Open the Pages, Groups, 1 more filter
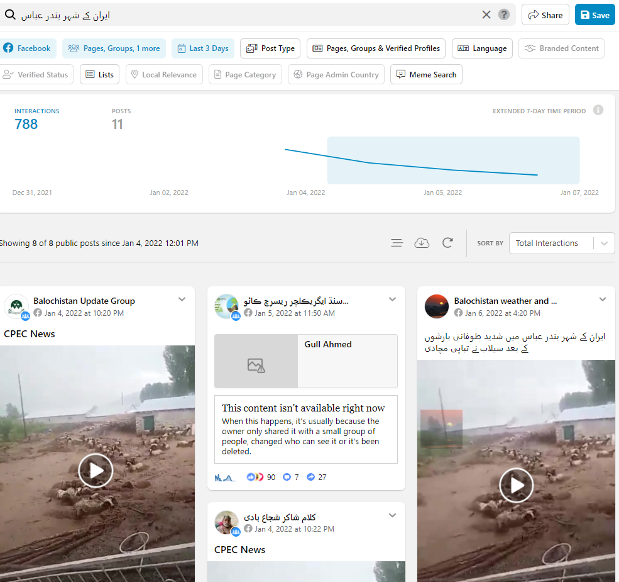 [x=114, y=48]
